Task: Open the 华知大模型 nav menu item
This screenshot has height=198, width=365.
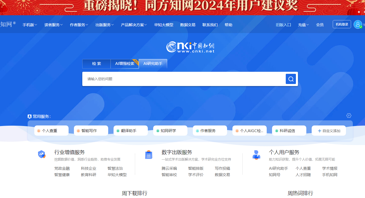Action: click(164, 25)
